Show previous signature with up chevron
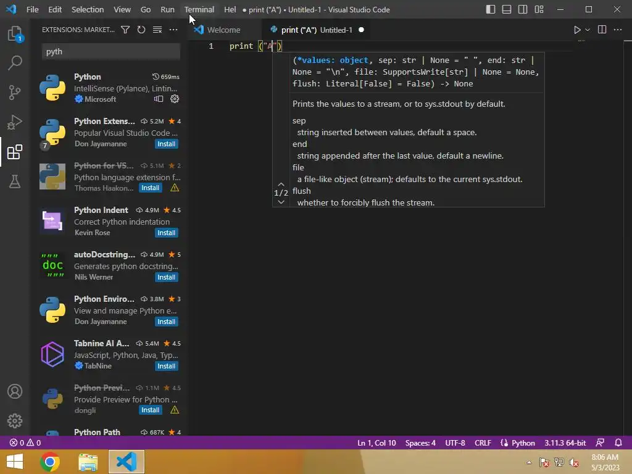The width and height of the screenshot is (632, 474). (x=281, y=185)
